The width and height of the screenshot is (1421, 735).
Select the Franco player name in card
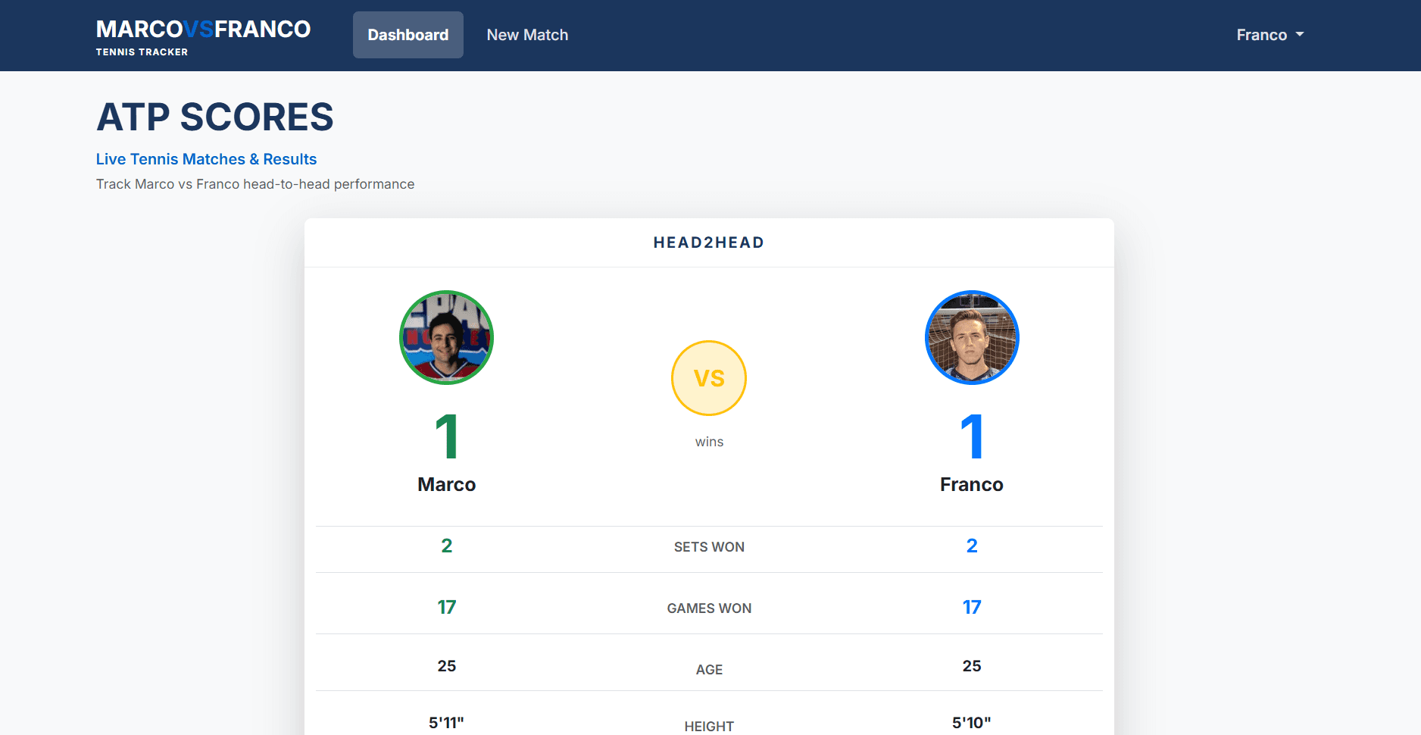tap(972, 484)
